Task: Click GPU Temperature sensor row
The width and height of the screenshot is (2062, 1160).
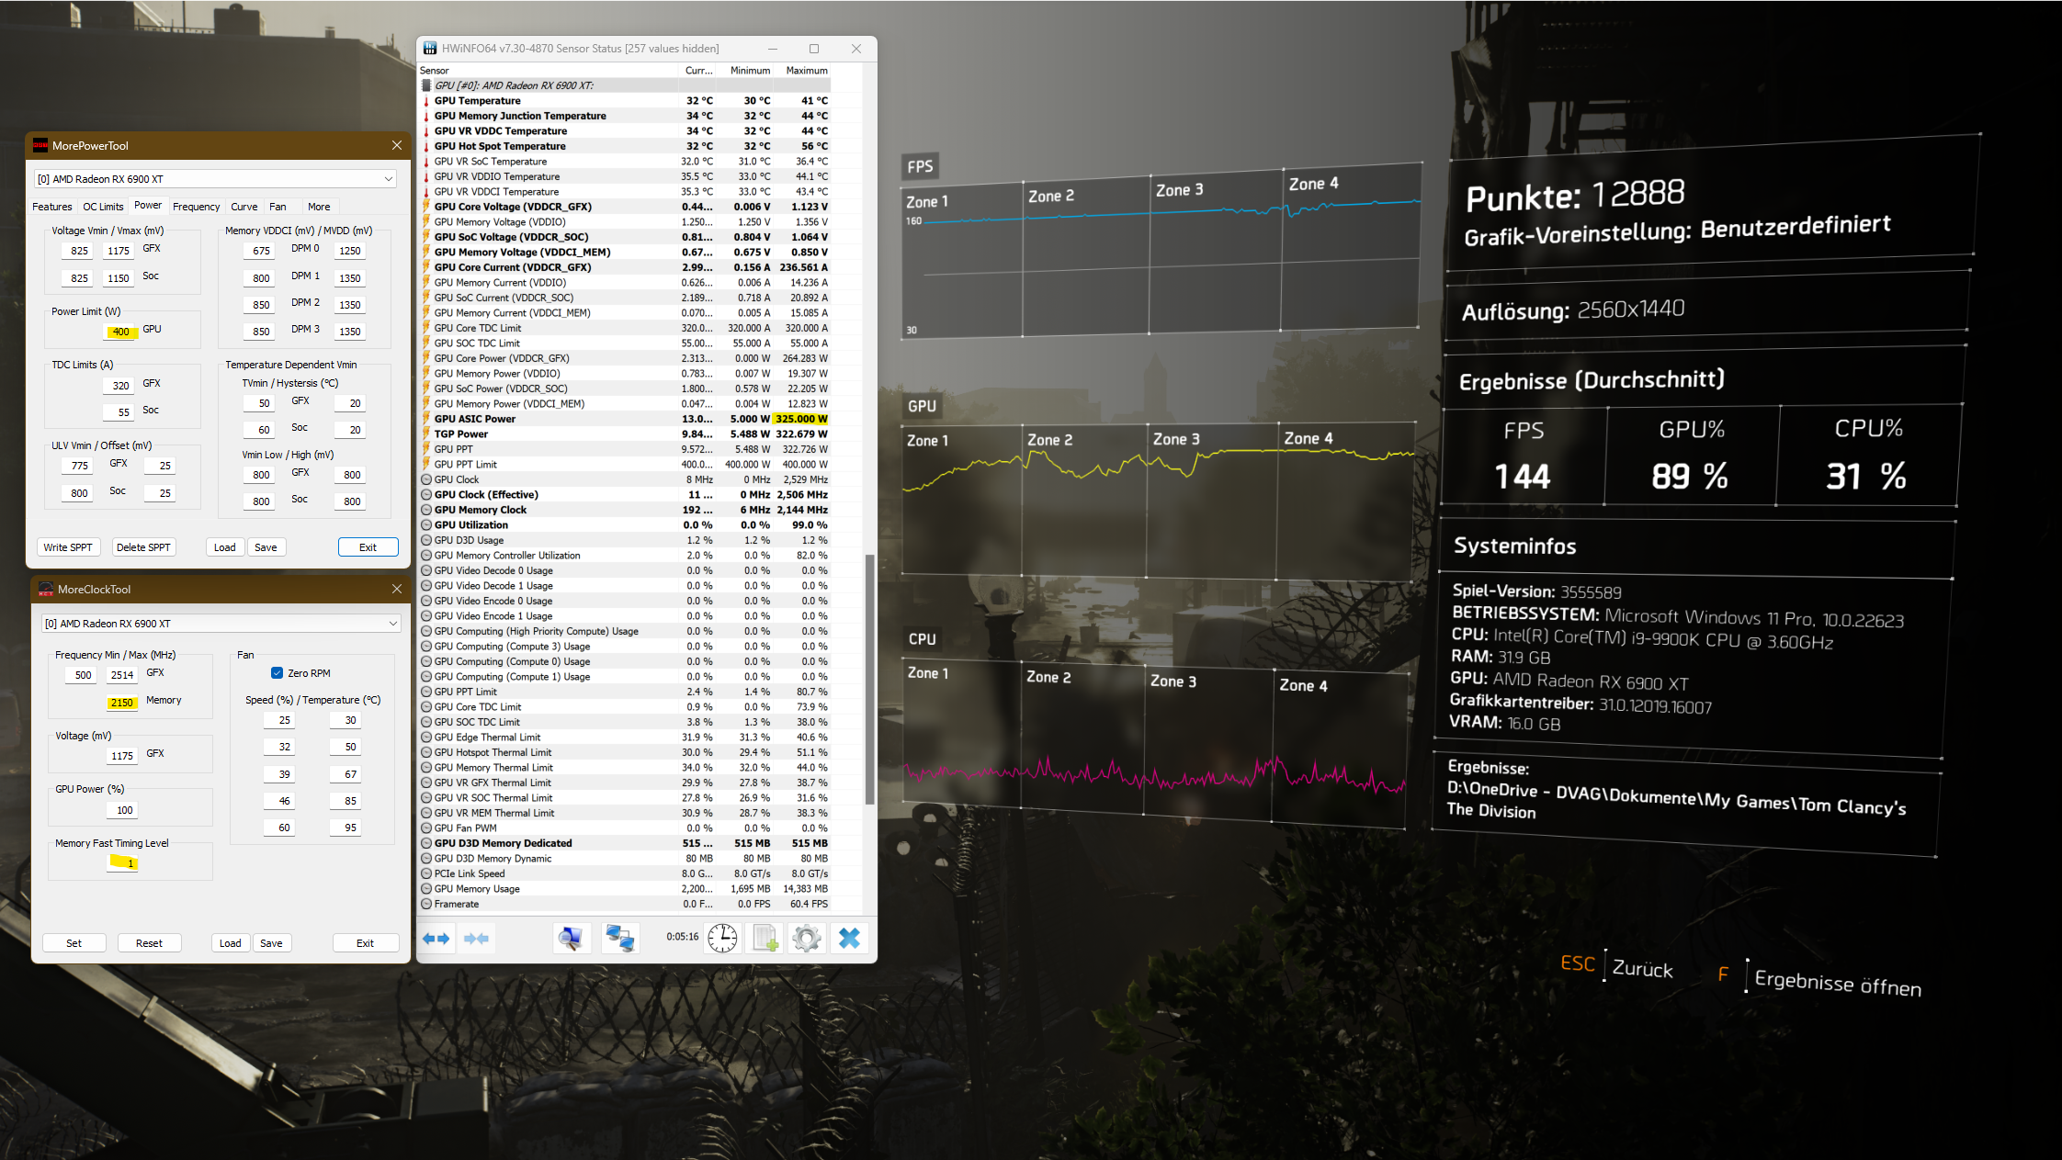Action: (478, 101)
